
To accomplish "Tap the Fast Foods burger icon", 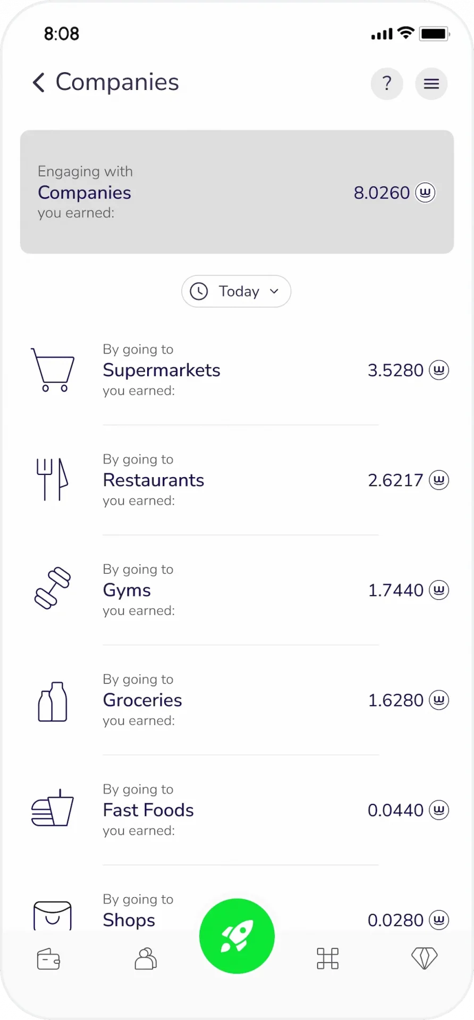I will coord(53,807).
